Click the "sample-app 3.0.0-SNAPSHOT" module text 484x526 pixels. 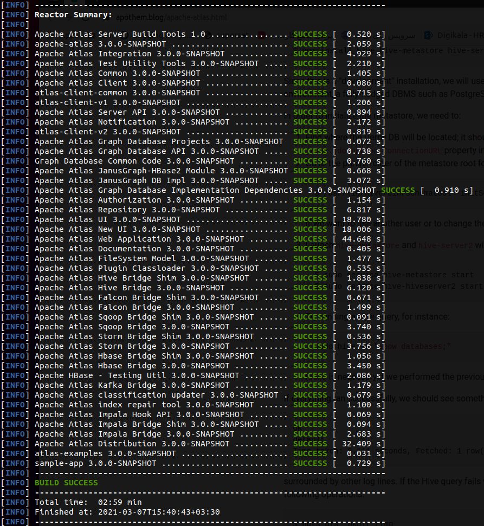tap(95, 462)
